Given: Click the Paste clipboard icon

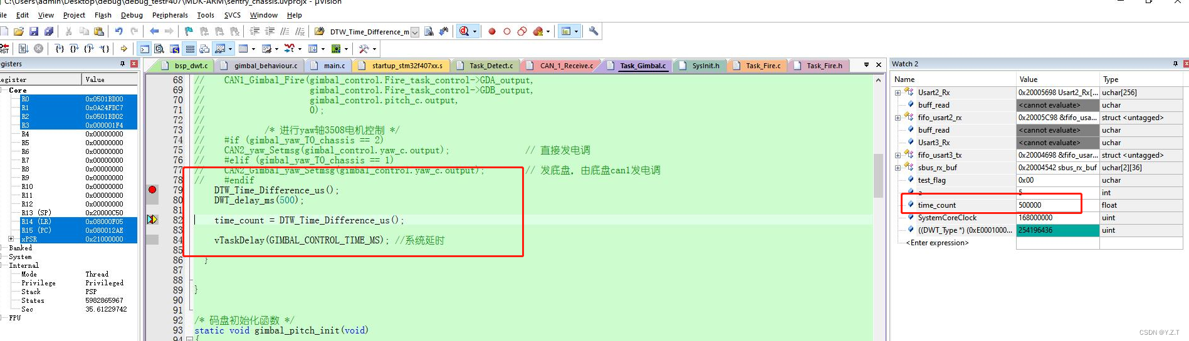Looking at the screenshot, I should (x=99, y=31).
